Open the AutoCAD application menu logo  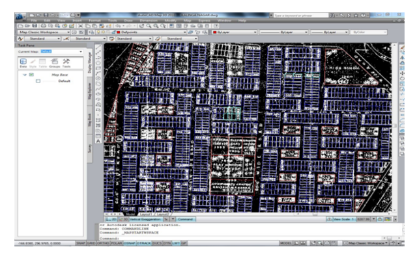click(20, 16)
